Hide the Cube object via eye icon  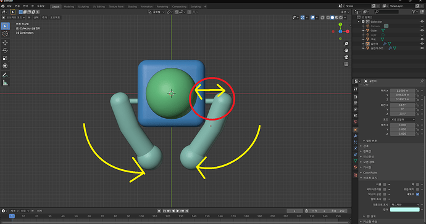422,30
